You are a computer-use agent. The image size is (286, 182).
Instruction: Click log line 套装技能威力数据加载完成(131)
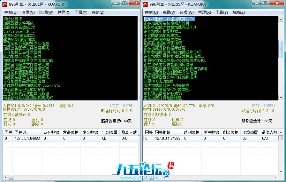(x=171, y=27)
